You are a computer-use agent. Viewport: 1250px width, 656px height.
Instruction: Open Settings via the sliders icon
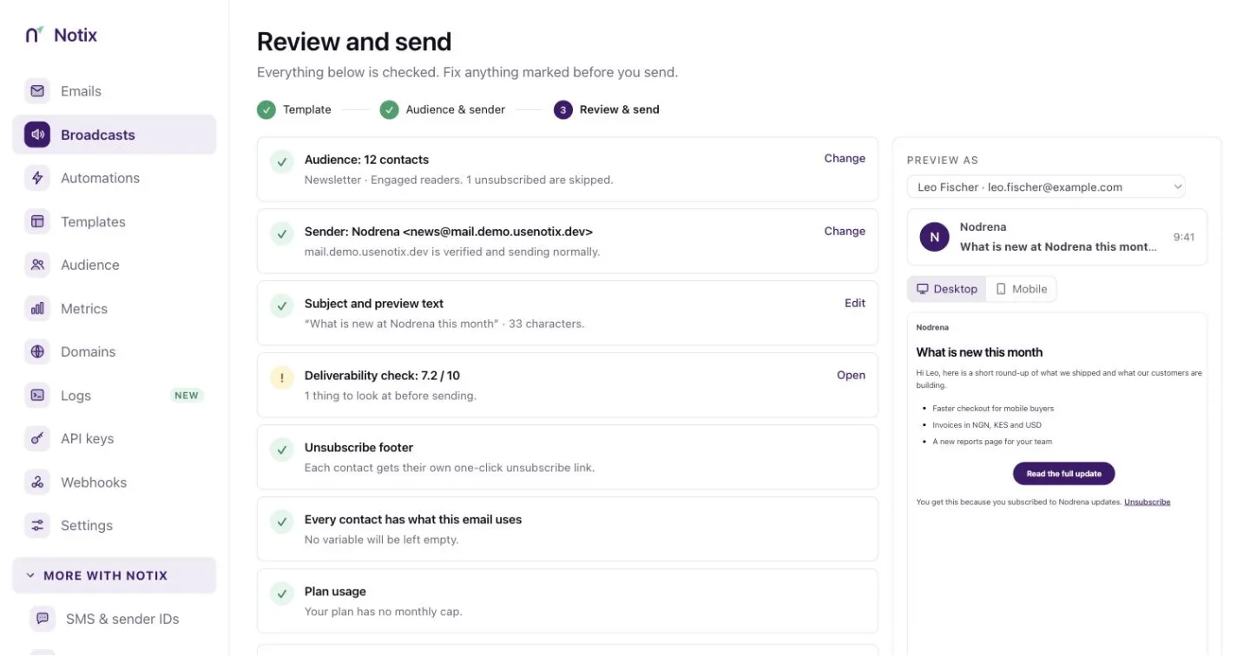click(37, 525)
